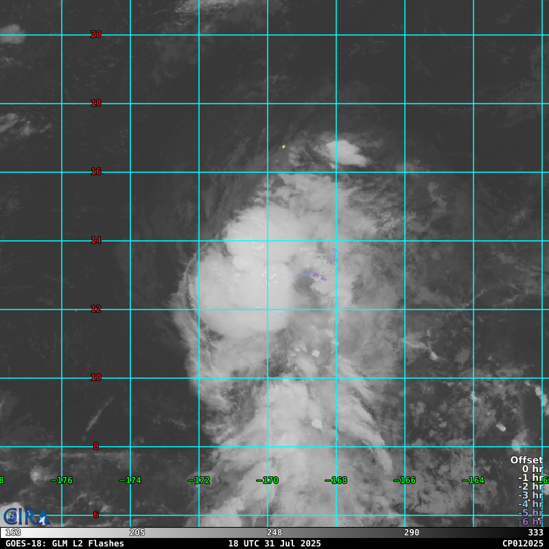Click the CP012025 storm identifier
549x549 pixels.
pos(522,544)
